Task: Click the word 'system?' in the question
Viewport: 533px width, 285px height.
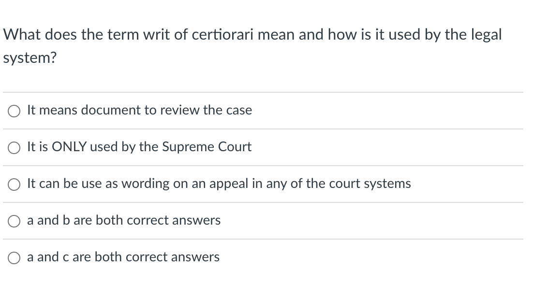Action: pos(30,58)
